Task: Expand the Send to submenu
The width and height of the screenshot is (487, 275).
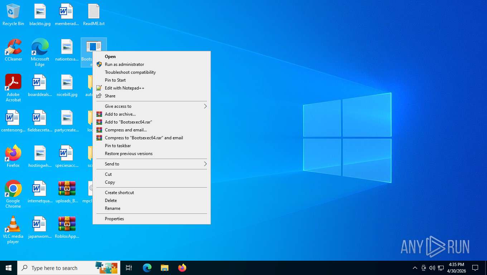Action: point(152,164)
